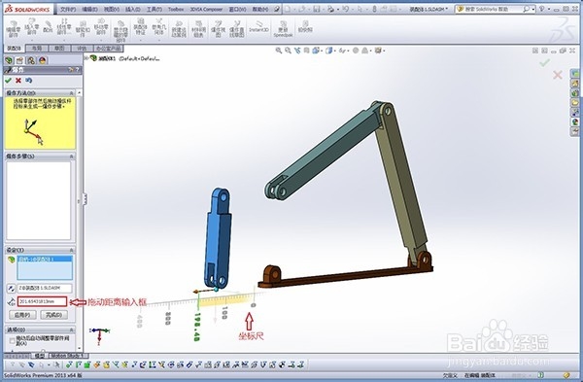
Task: Open the ConfigurationManager tab icon
Action: coord(31,60)
